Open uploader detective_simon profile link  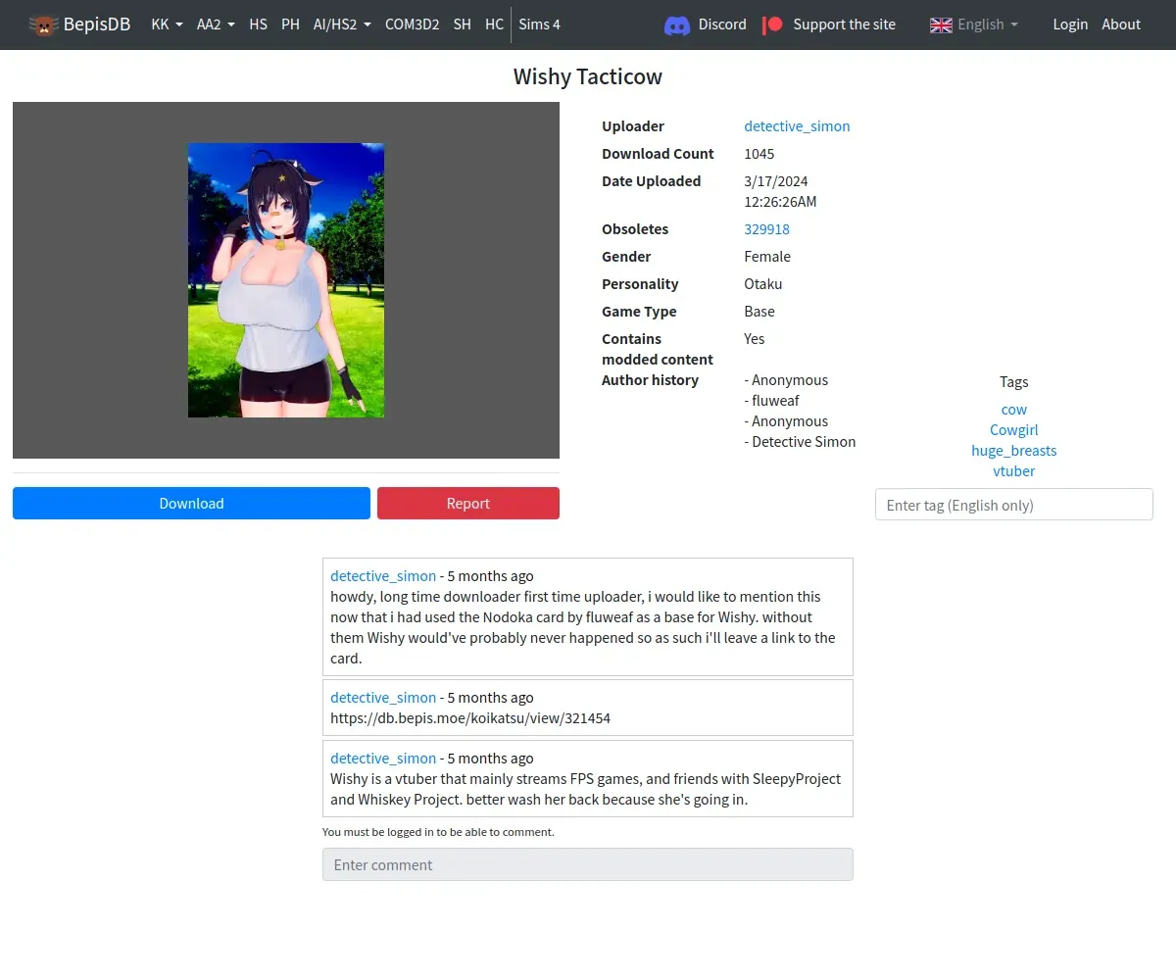[797, 125]
